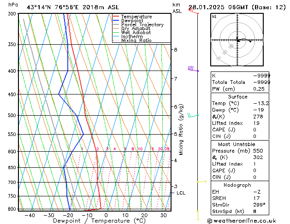Screen dimensions: 290x224
Task: Click the '0' temperature axis tick
Action: [x=106, y=215]
